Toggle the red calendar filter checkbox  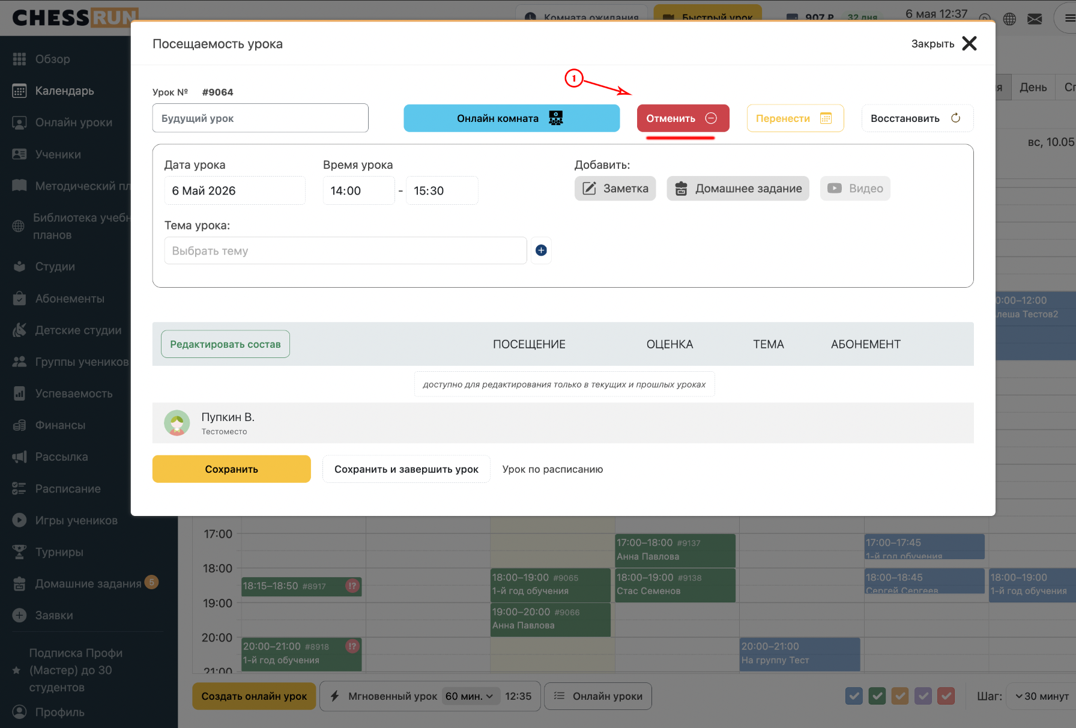pos(946,696)
